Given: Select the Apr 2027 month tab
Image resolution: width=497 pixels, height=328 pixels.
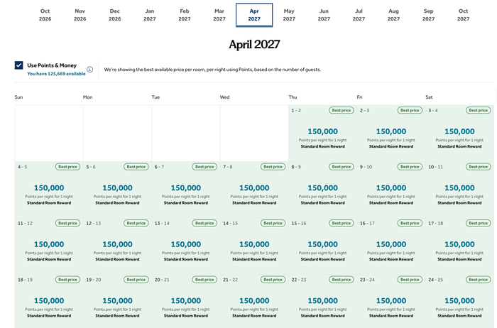Looking at the screenshot, I should (x=254, y=15).
